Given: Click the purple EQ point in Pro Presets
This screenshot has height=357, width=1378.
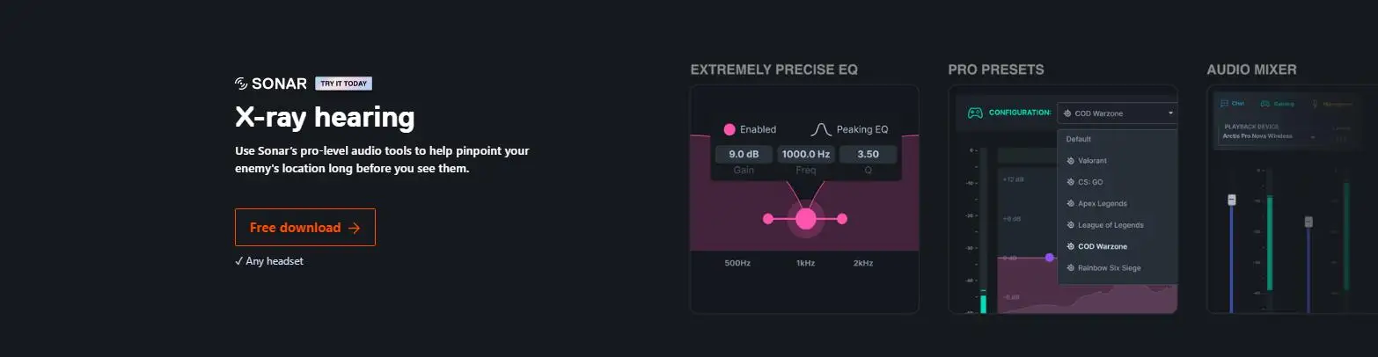Looking at the screenshot, I should click(1050, 258).
